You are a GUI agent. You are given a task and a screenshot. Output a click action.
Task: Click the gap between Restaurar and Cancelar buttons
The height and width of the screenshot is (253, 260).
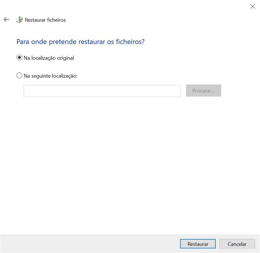tap(217, 244)
